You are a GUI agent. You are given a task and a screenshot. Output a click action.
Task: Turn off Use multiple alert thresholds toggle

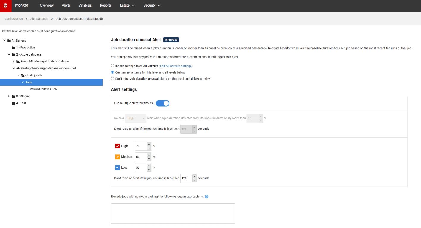[163, 103]
